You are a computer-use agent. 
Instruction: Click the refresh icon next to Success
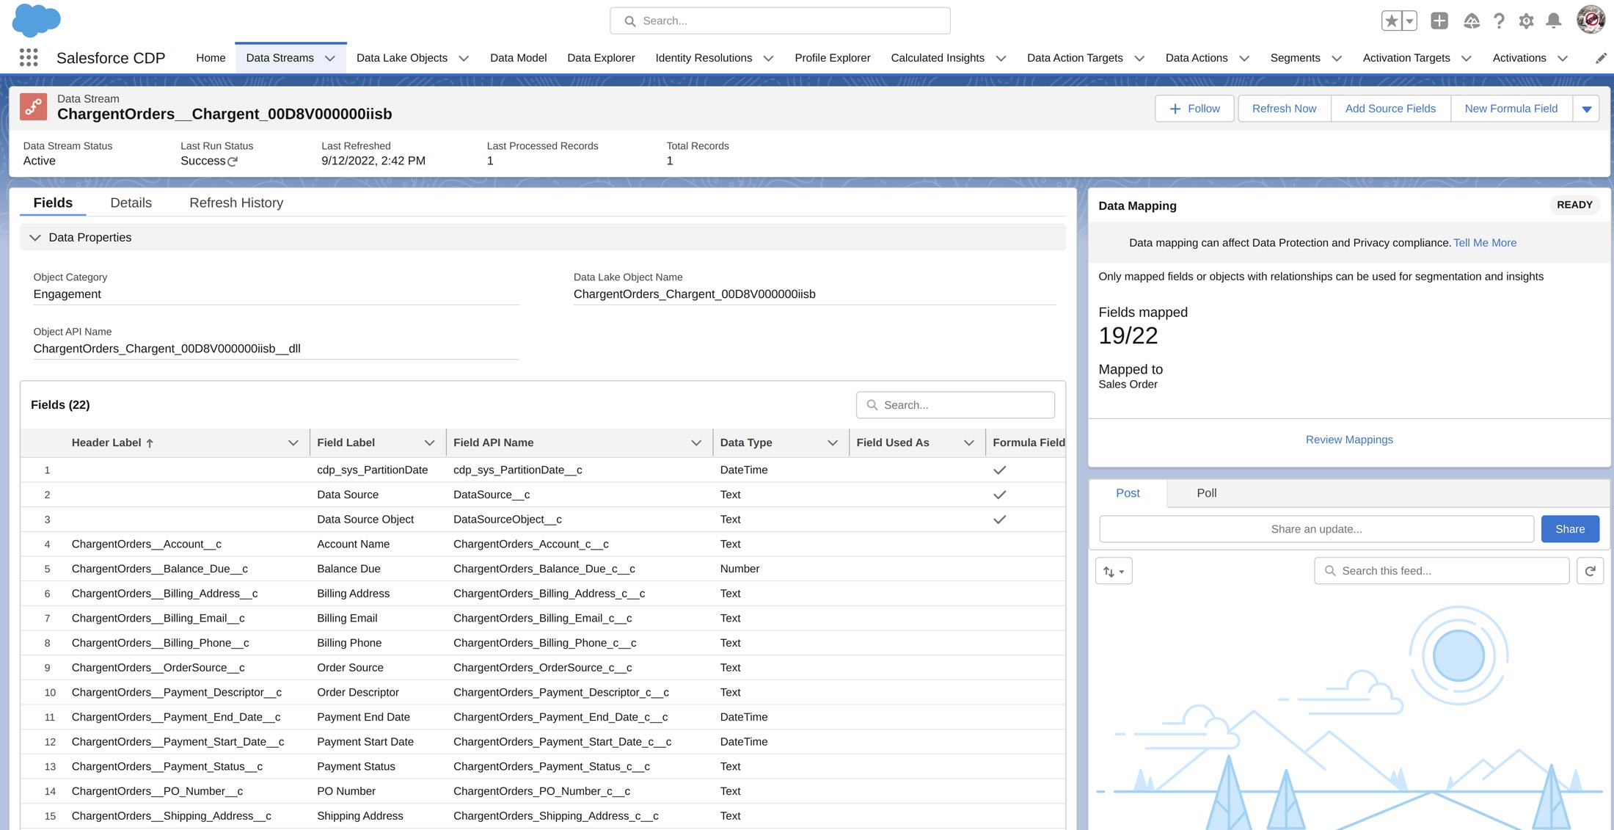(233, 161)
